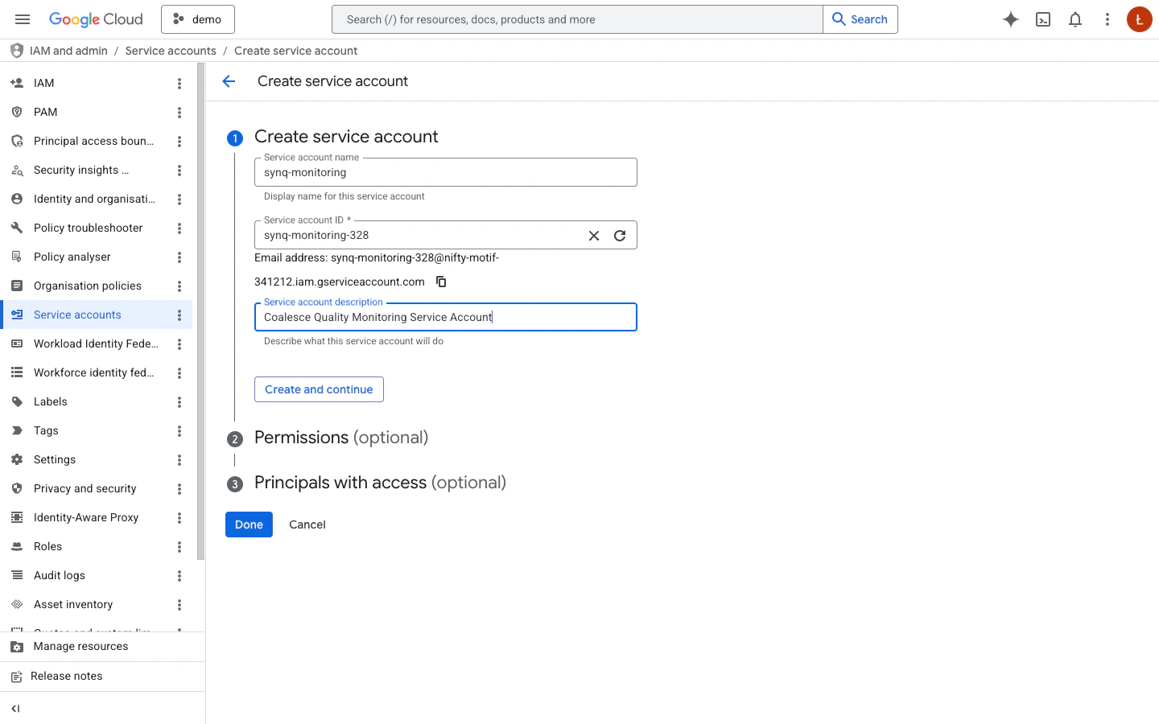Open the Service accounts three-dot menu
Viewport: 1159px width, 724px height.
click(x=179, y=315)
